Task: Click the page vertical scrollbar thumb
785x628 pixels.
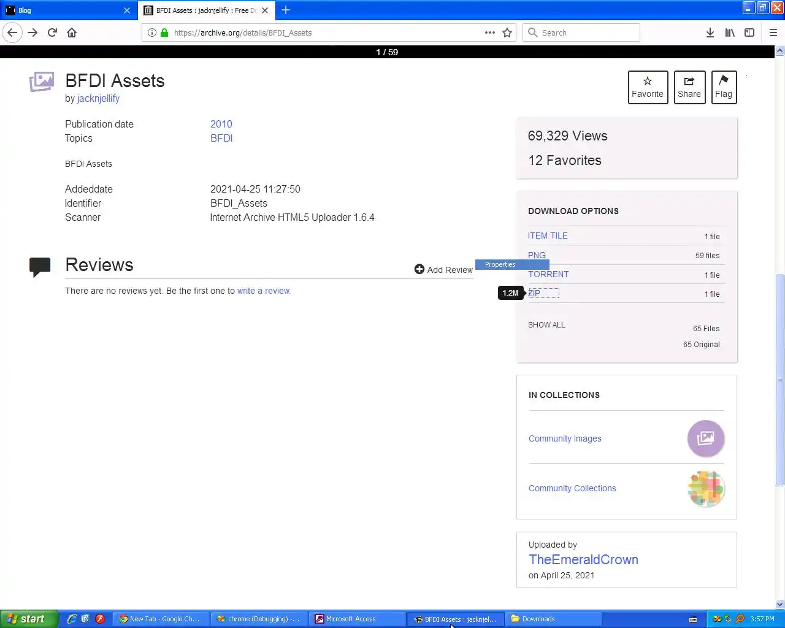Action: tap(780, 380)
